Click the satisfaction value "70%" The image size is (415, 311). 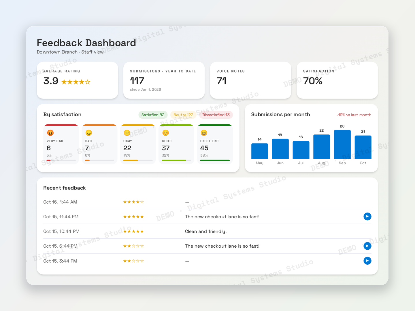pyautogui.click(x=313, y=81)
